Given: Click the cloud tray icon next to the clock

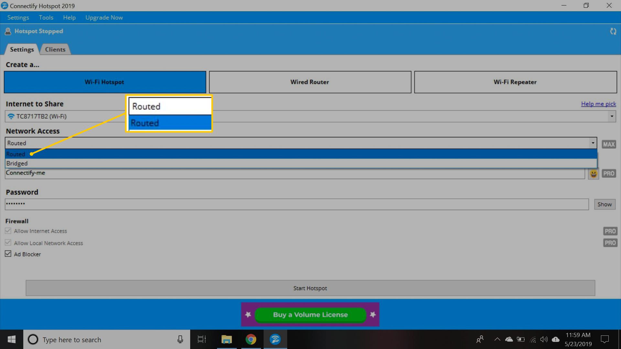Looking at the screenshot, I should (556, 339).
